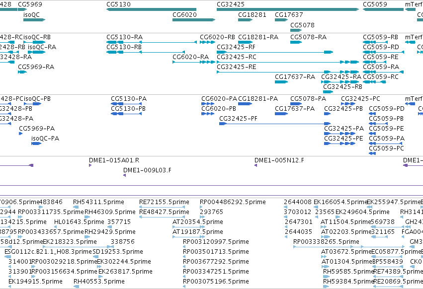The height and width of the screenshot is (289, 423).
Task: Click transcript CG5130-RA
Action: coord(152,42)
